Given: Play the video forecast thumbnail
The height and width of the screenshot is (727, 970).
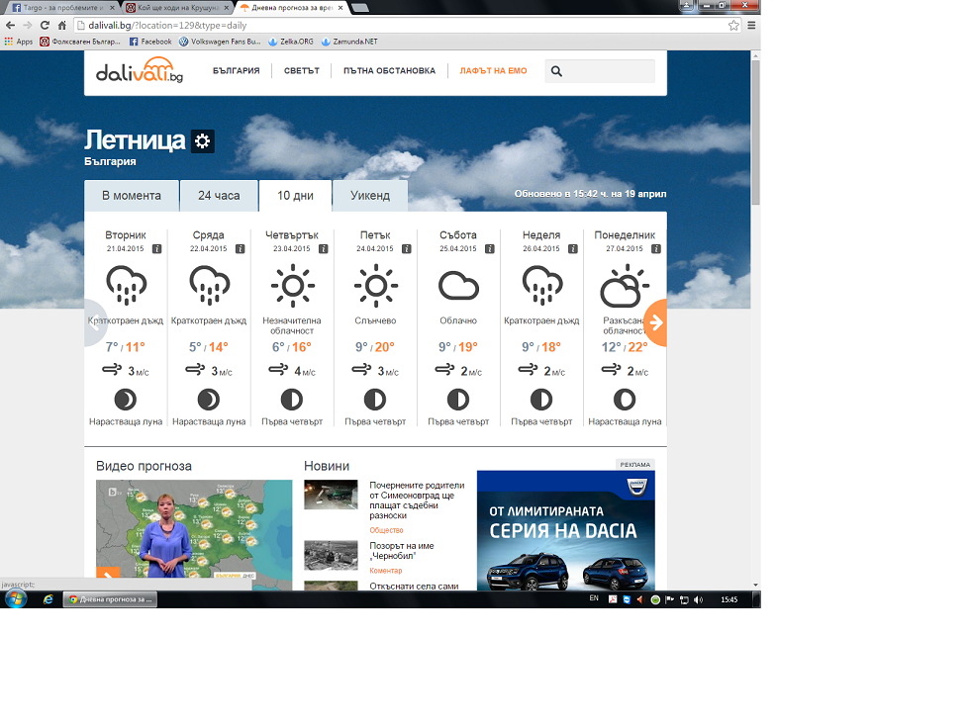Looking at the screenshot, I should coord(194,534).
